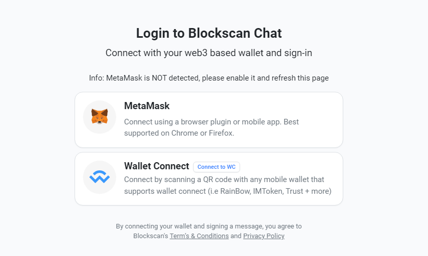Click the grey circle behind WalletConnect logo
The image size is (428, 256).
(88, 169)
